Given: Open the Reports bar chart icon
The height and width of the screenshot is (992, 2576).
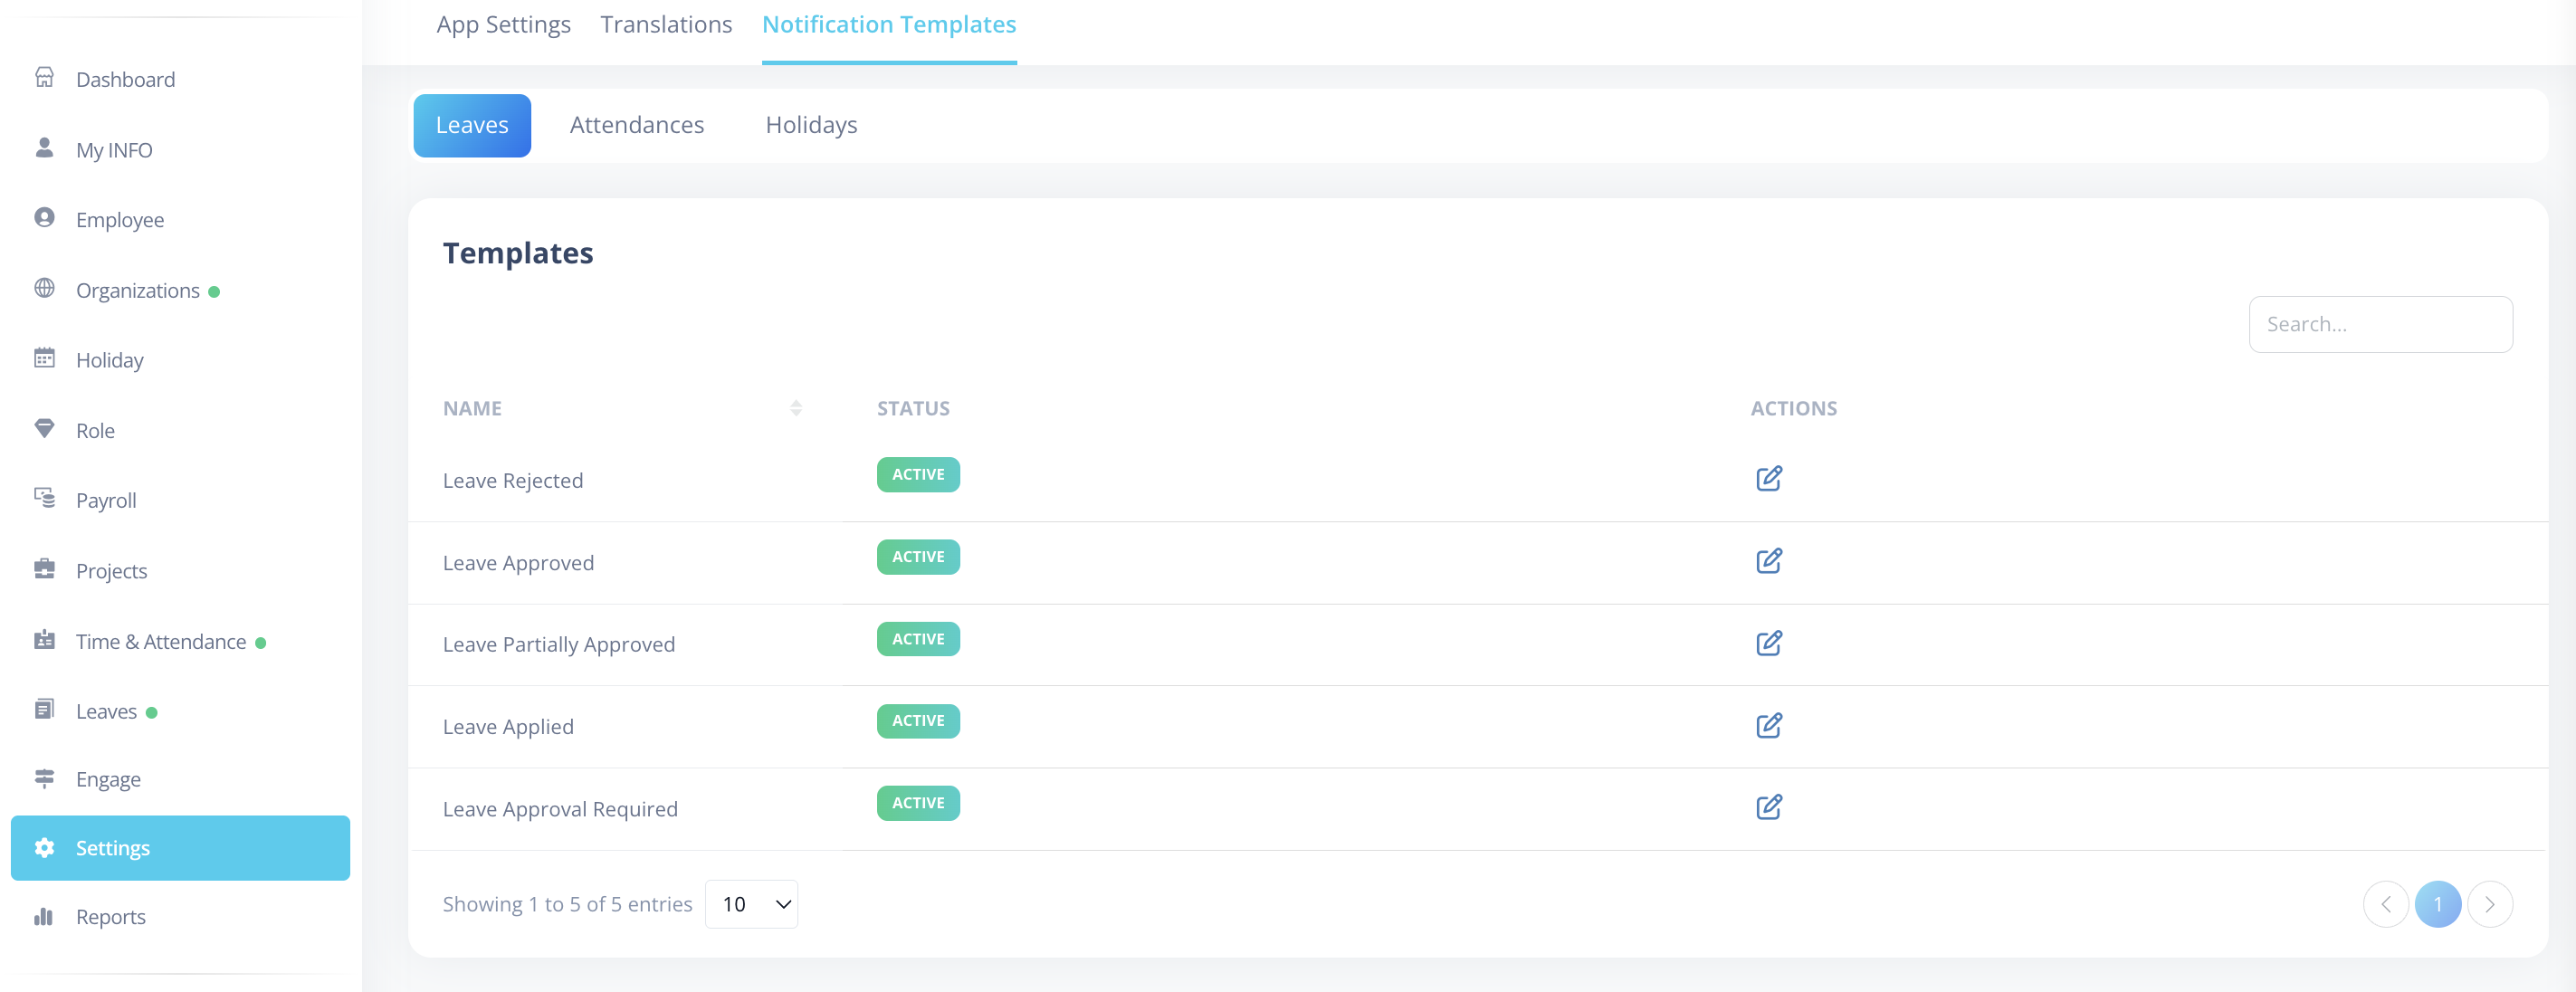Looking at the screenshot, I should (x=44, y=916).
